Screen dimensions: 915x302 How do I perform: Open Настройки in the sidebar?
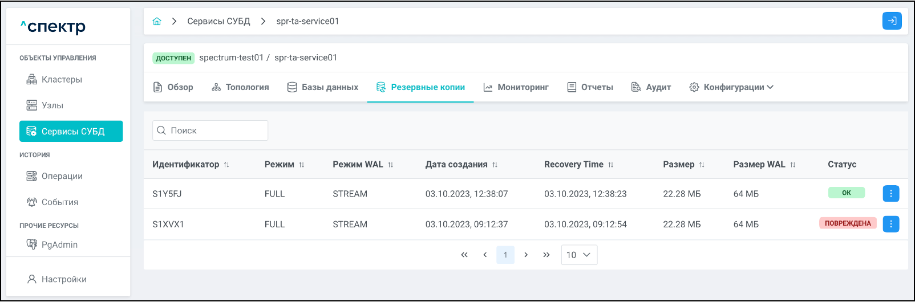pyautogui.click(x=64, y=279)
